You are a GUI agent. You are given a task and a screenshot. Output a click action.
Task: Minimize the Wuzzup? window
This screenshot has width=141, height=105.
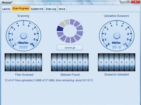coord(123,2)
